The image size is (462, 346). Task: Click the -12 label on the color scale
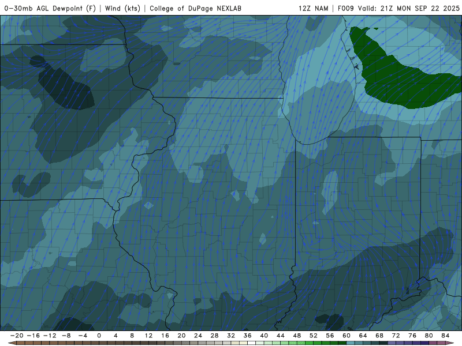tap(50, 336)
